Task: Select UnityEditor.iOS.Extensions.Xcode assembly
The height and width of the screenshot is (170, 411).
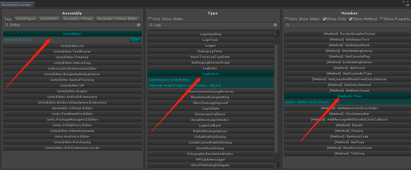Action: [x=72, y=148]
